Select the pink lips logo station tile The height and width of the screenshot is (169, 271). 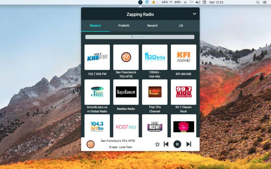point(183,126)
